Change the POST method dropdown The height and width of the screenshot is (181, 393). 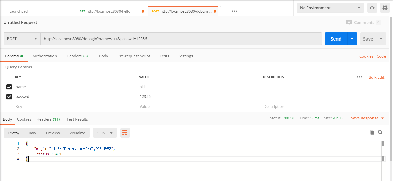(x=22, y=39)
